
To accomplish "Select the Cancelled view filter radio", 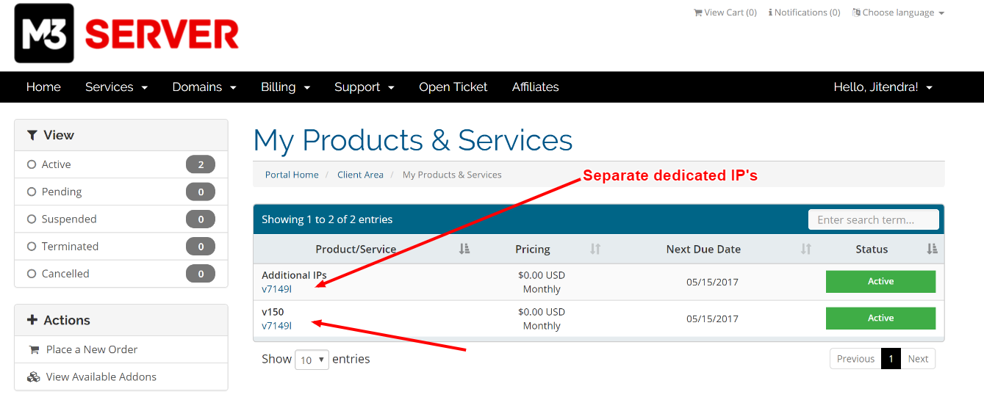I will point(32,273).
